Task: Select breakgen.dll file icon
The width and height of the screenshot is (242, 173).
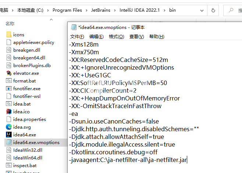Action: click(9, 50)
